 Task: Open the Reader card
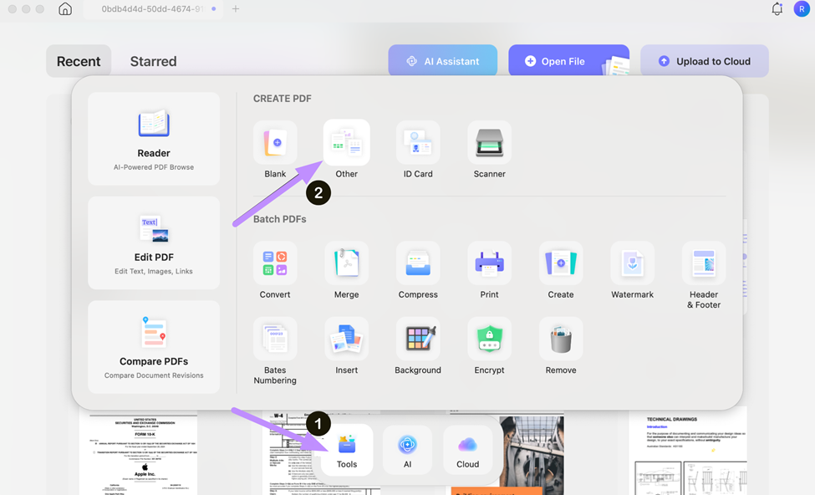(x=154, y=139)
